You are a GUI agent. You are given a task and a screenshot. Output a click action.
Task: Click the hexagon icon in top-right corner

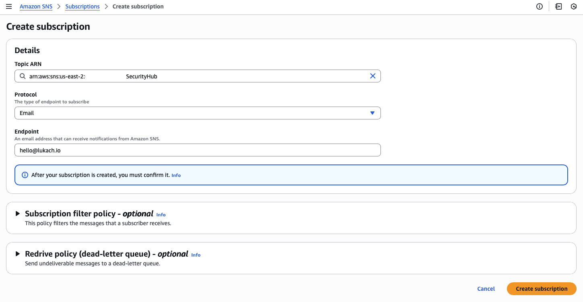coord(574,6)
